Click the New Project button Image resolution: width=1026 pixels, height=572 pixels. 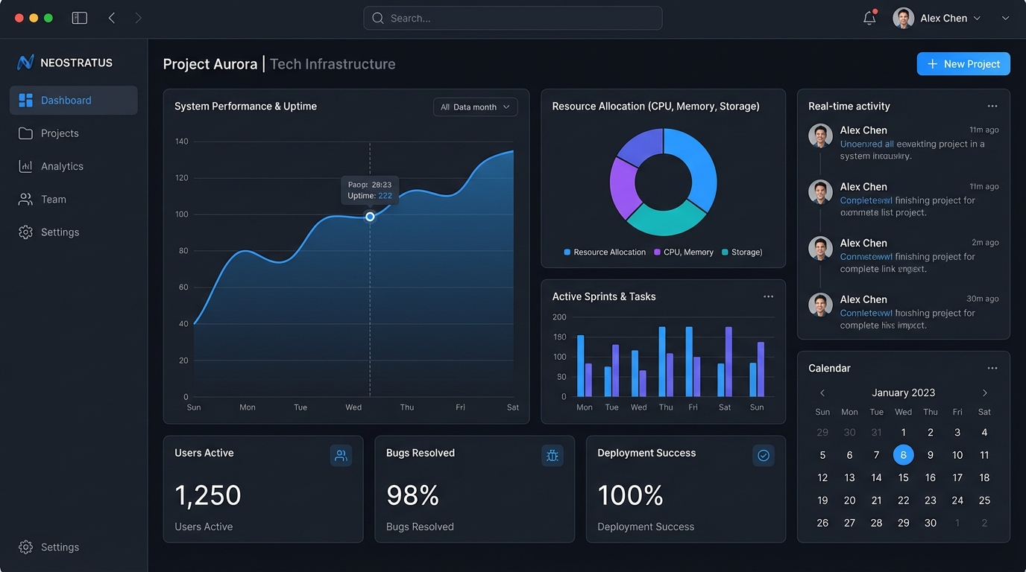coord(963,64)
